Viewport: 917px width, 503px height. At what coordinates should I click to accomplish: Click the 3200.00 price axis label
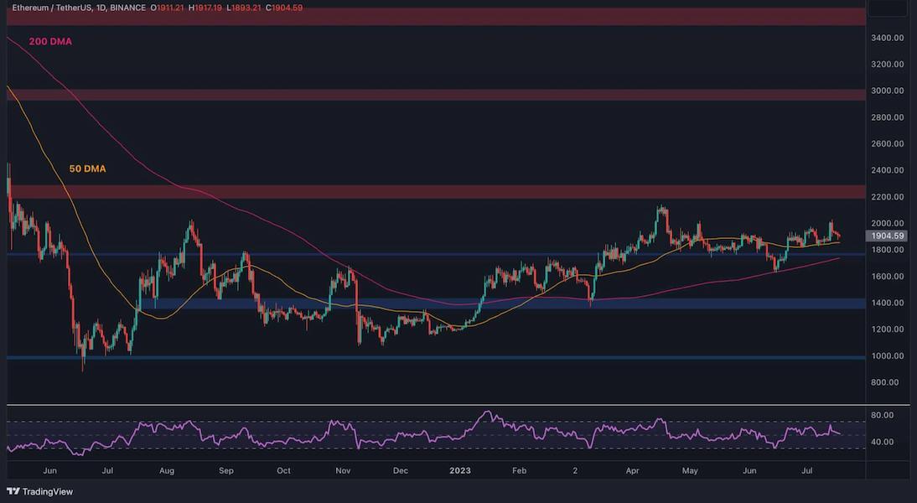coord(887,64)
